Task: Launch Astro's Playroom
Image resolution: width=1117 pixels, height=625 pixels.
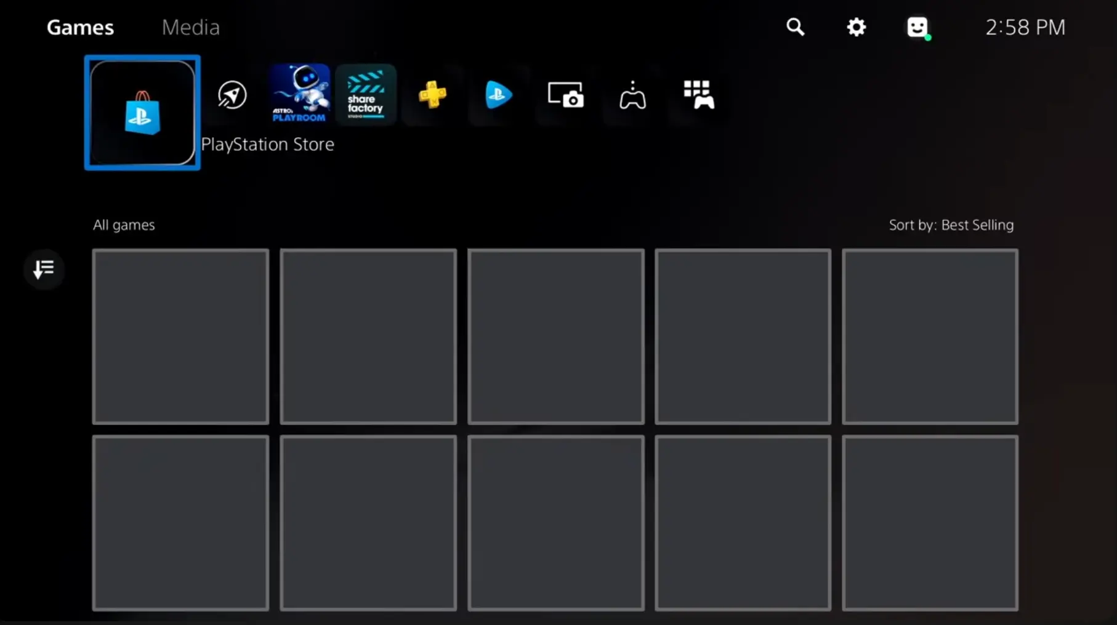Action: [x=299, y=94]
